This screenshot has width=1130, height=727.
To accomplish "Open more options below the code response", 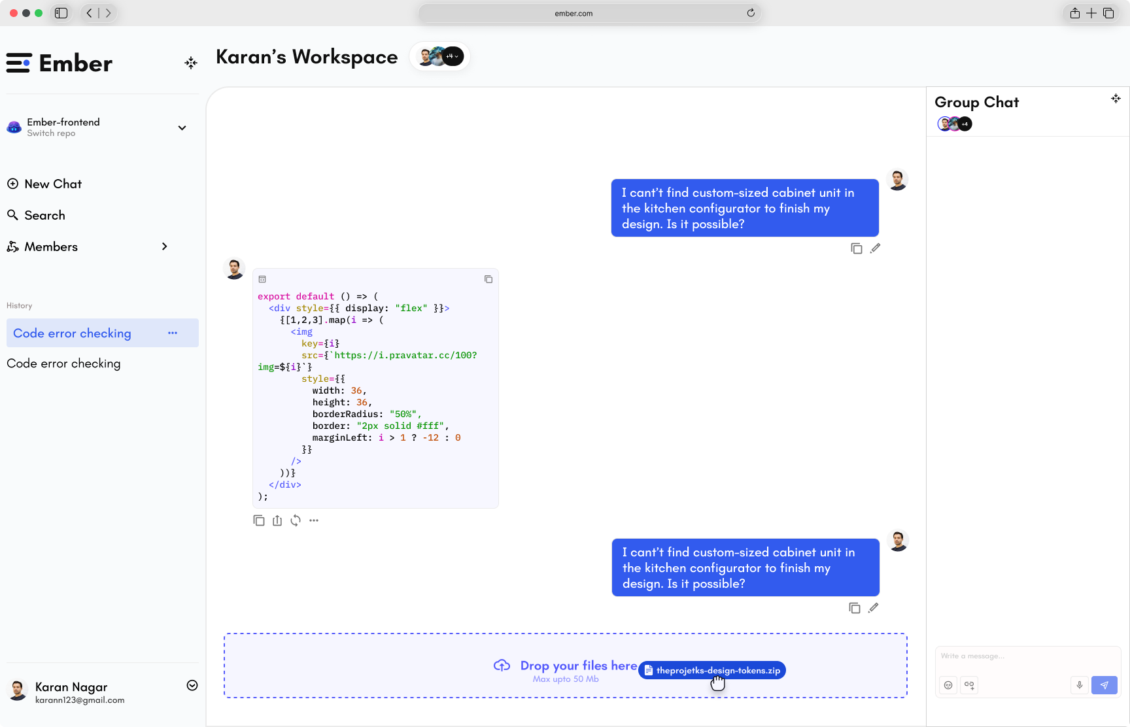I will point(314,520).
